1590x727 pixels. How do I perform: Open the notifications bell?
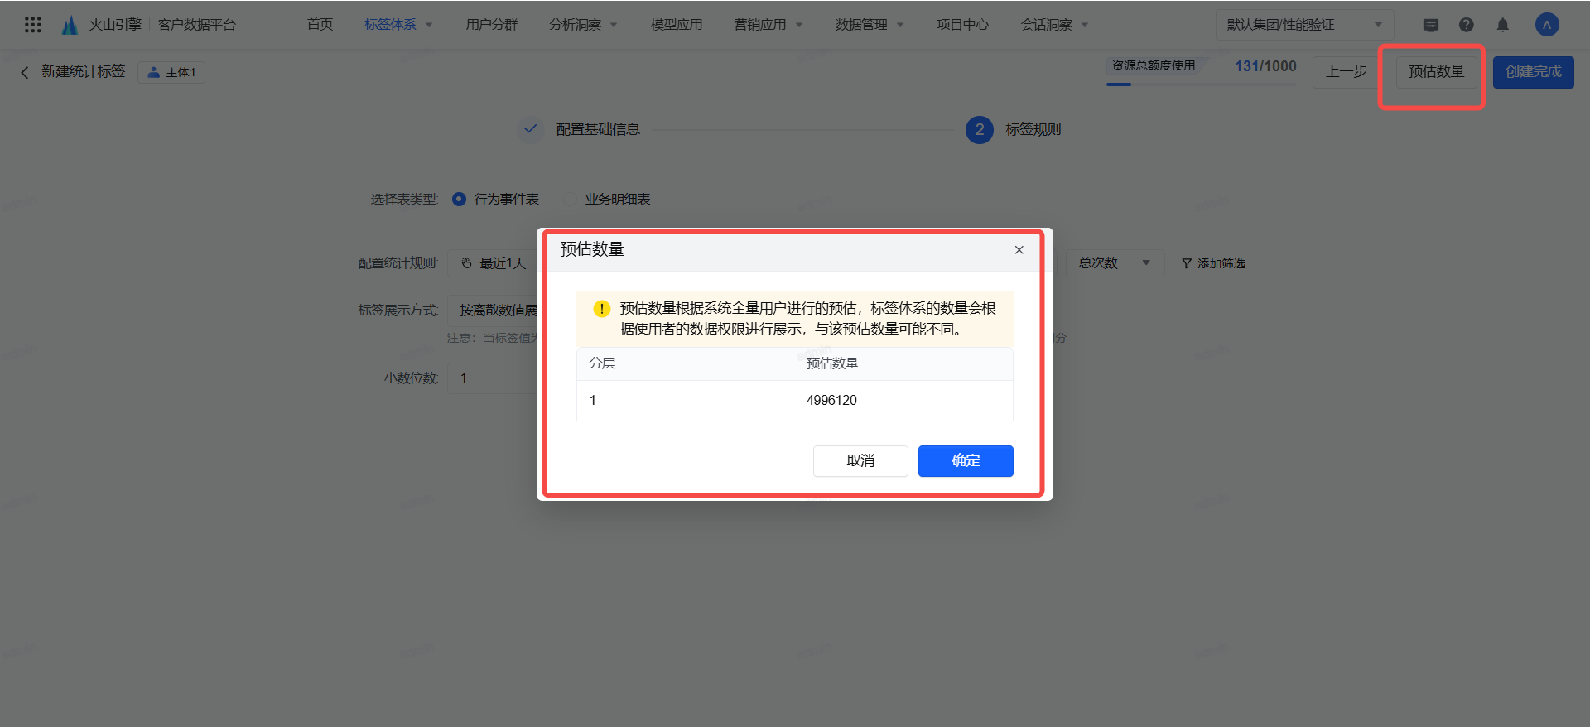click(1503, 25)
